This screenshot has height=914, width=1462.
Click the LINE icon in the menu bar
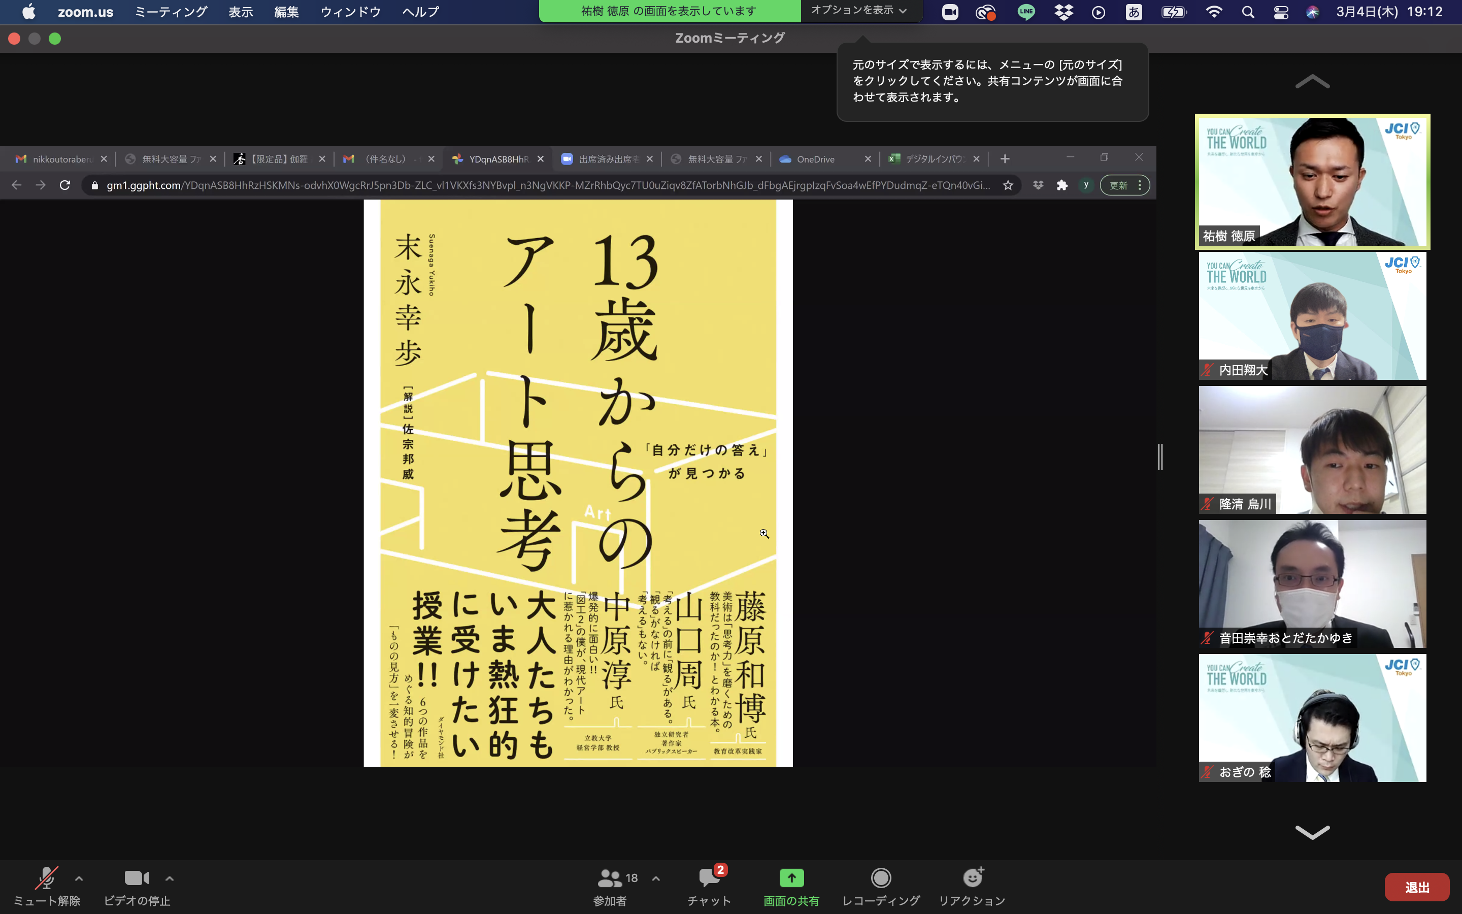pos(1026,12)
